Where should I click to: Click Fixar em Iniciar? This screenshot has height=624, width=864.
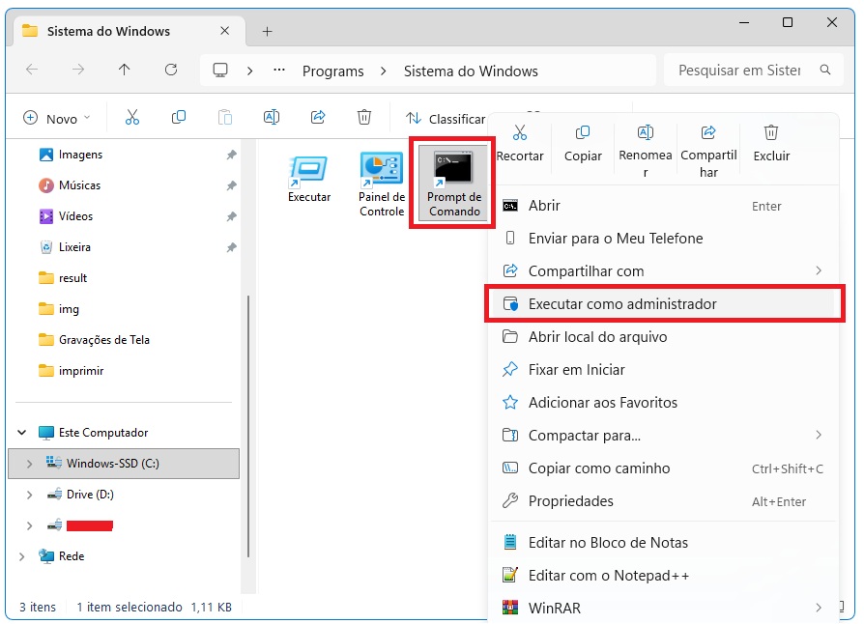click(x=664, y=370)
